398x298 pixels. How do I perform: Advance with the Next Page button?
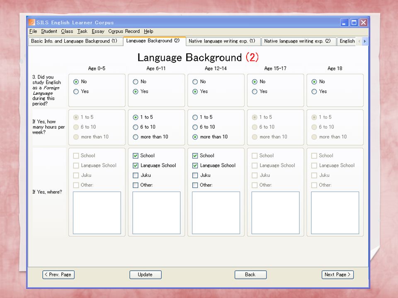337,275
